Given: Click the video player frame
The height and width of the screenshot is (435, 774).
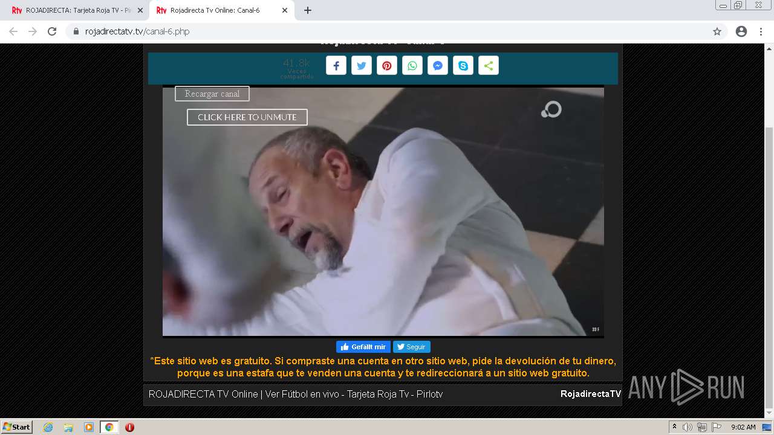Looking at the screenshot, I should point(383,211).
